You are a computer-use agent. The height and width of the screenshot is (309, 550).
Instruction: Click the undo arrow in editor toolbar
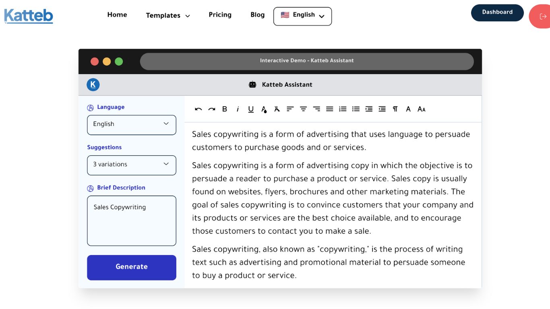[x=198, y=109]
